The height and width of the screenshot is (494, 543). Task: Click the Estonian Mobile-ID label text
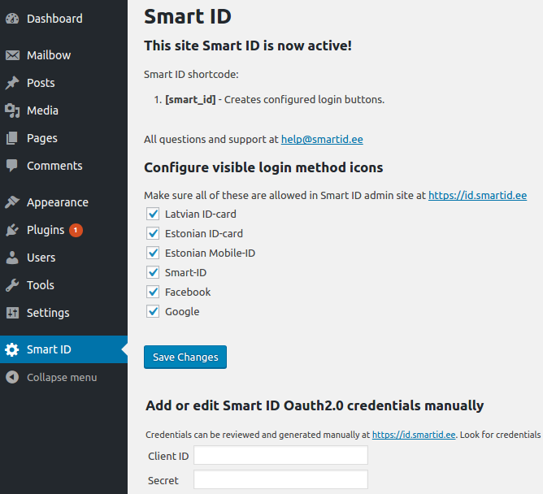211,253
